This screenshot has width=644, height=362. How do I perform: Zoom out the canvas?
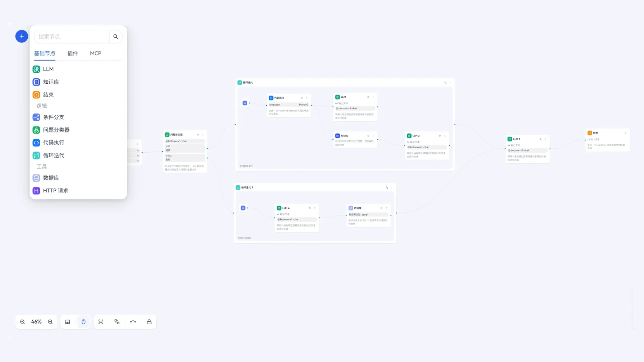pos(23,322)
